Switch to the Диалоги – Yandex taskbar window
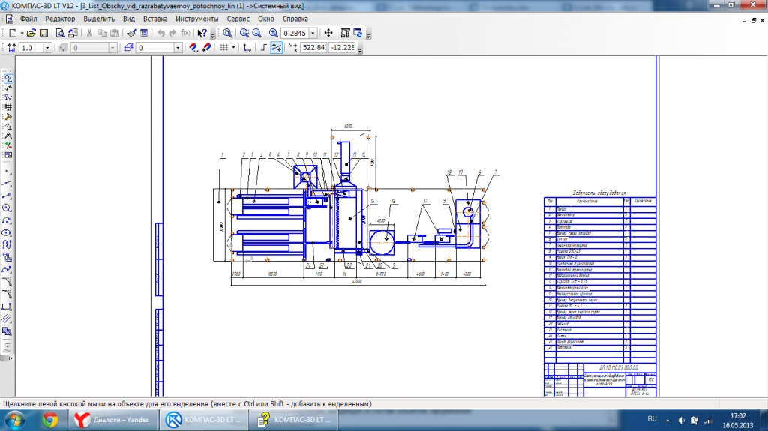This screenshot has height=431, width=768. 112,421
